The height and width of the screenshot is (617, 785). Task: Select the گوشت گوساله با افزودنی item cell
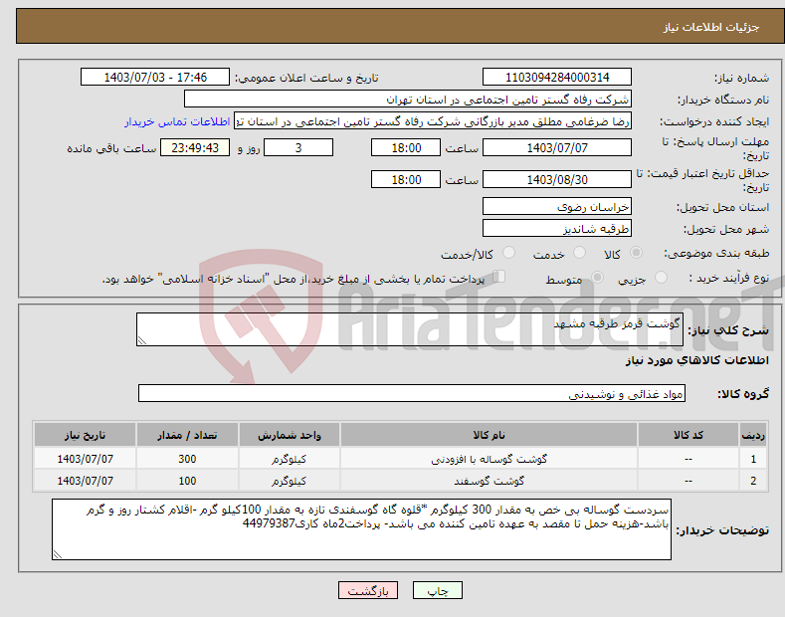tap(489, 459)
